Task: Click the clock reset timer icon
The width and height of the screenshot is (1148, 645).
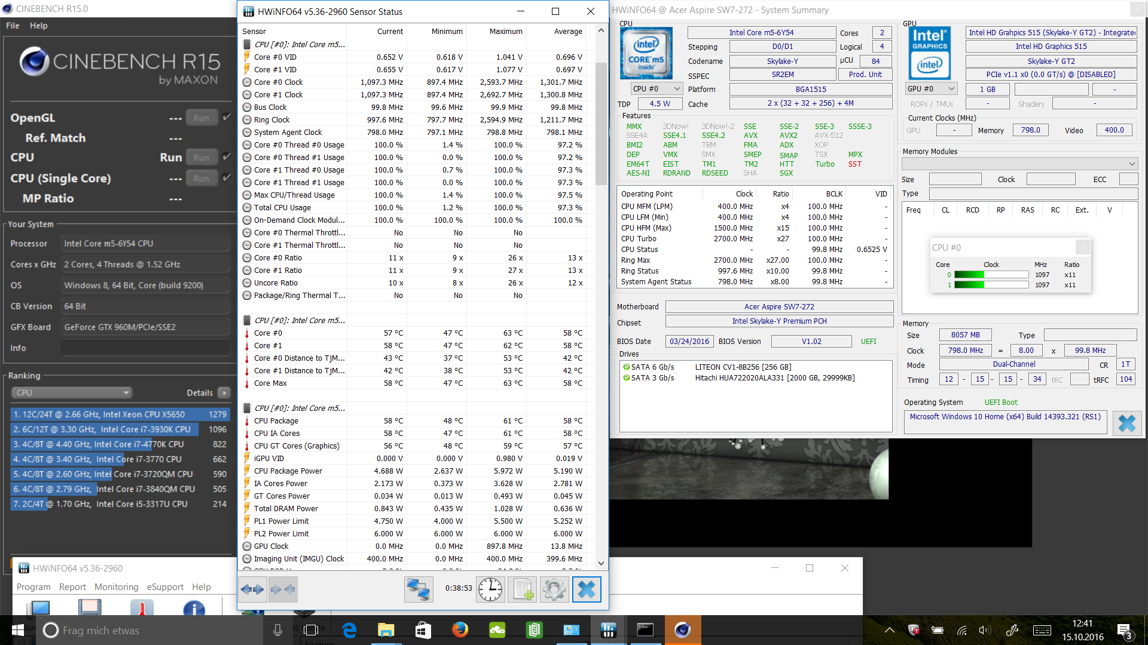Action: coord(490,589)
